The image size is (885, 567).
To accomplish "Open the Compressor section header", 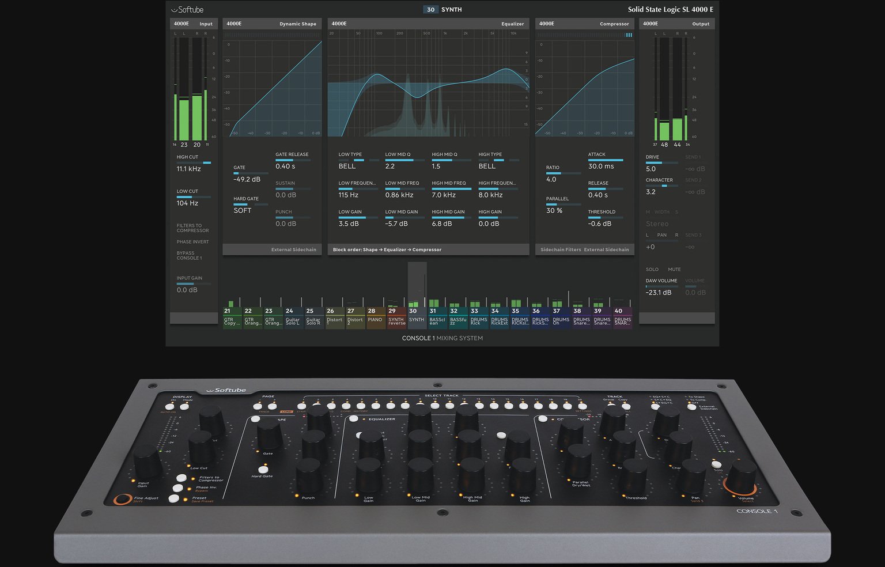I will pos(584,24).
